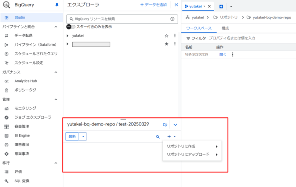This screenshot has width=296, height=187.
Task: Click the repository icon beside test-20250329 path
Action: coord(165,125)
